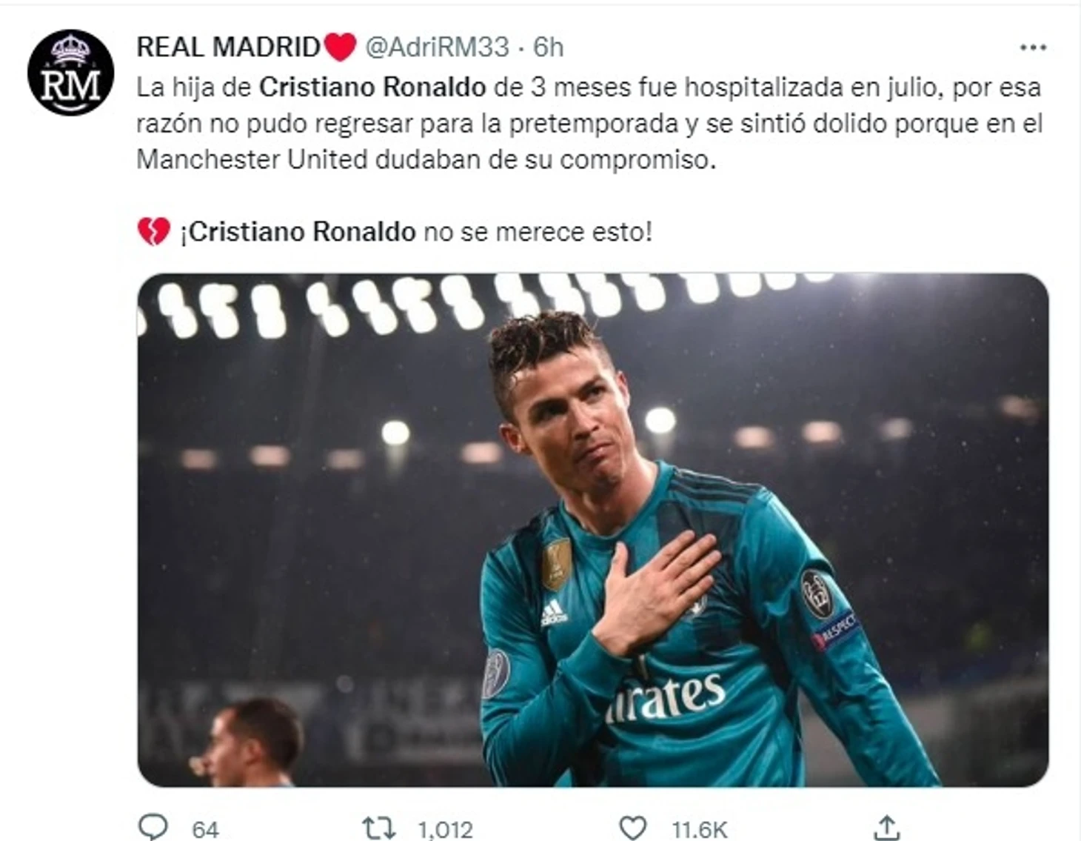Click the broken heart emoji
This screenshot has width=1081, height=841.
pos(153,231)
